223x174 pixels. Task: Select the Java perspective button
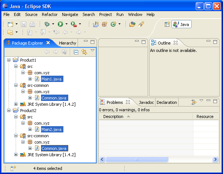[182, 24]
